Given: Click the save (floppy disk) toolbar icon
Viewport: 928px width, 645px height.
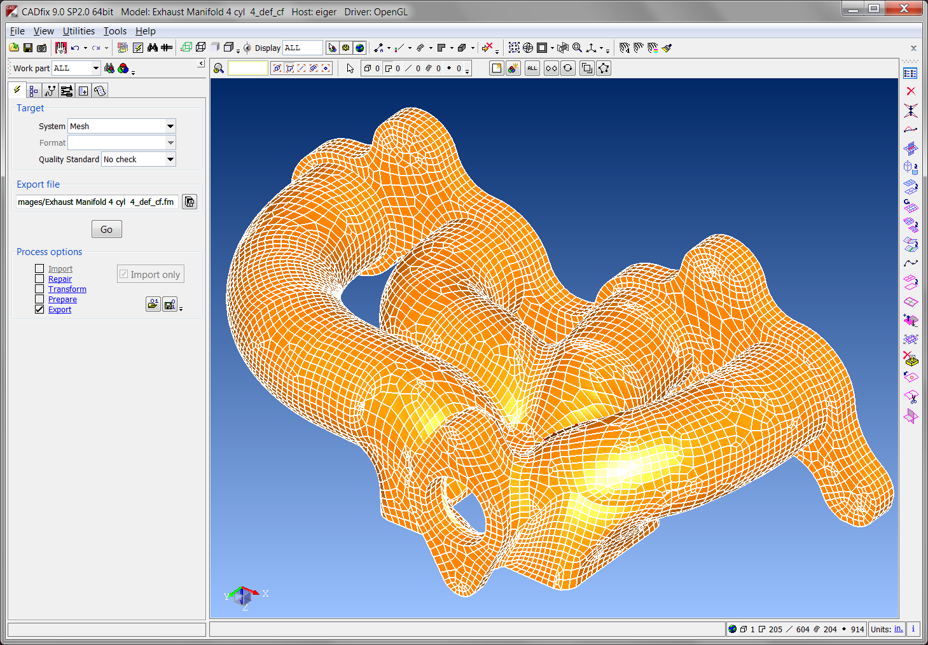Looking at the screenshot, I should pos(28,48).
